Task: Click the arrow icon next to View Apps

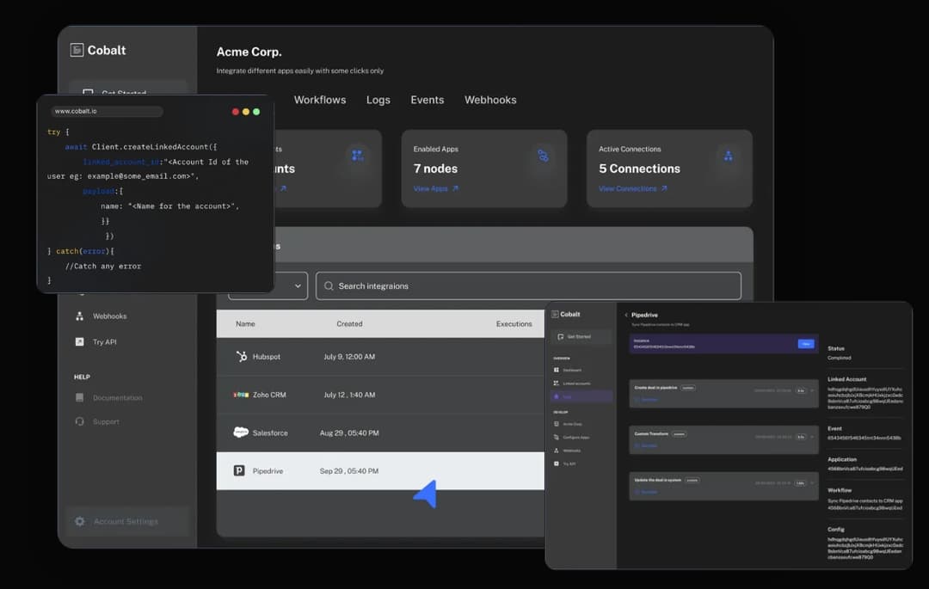Action: (x=455, y=189)
